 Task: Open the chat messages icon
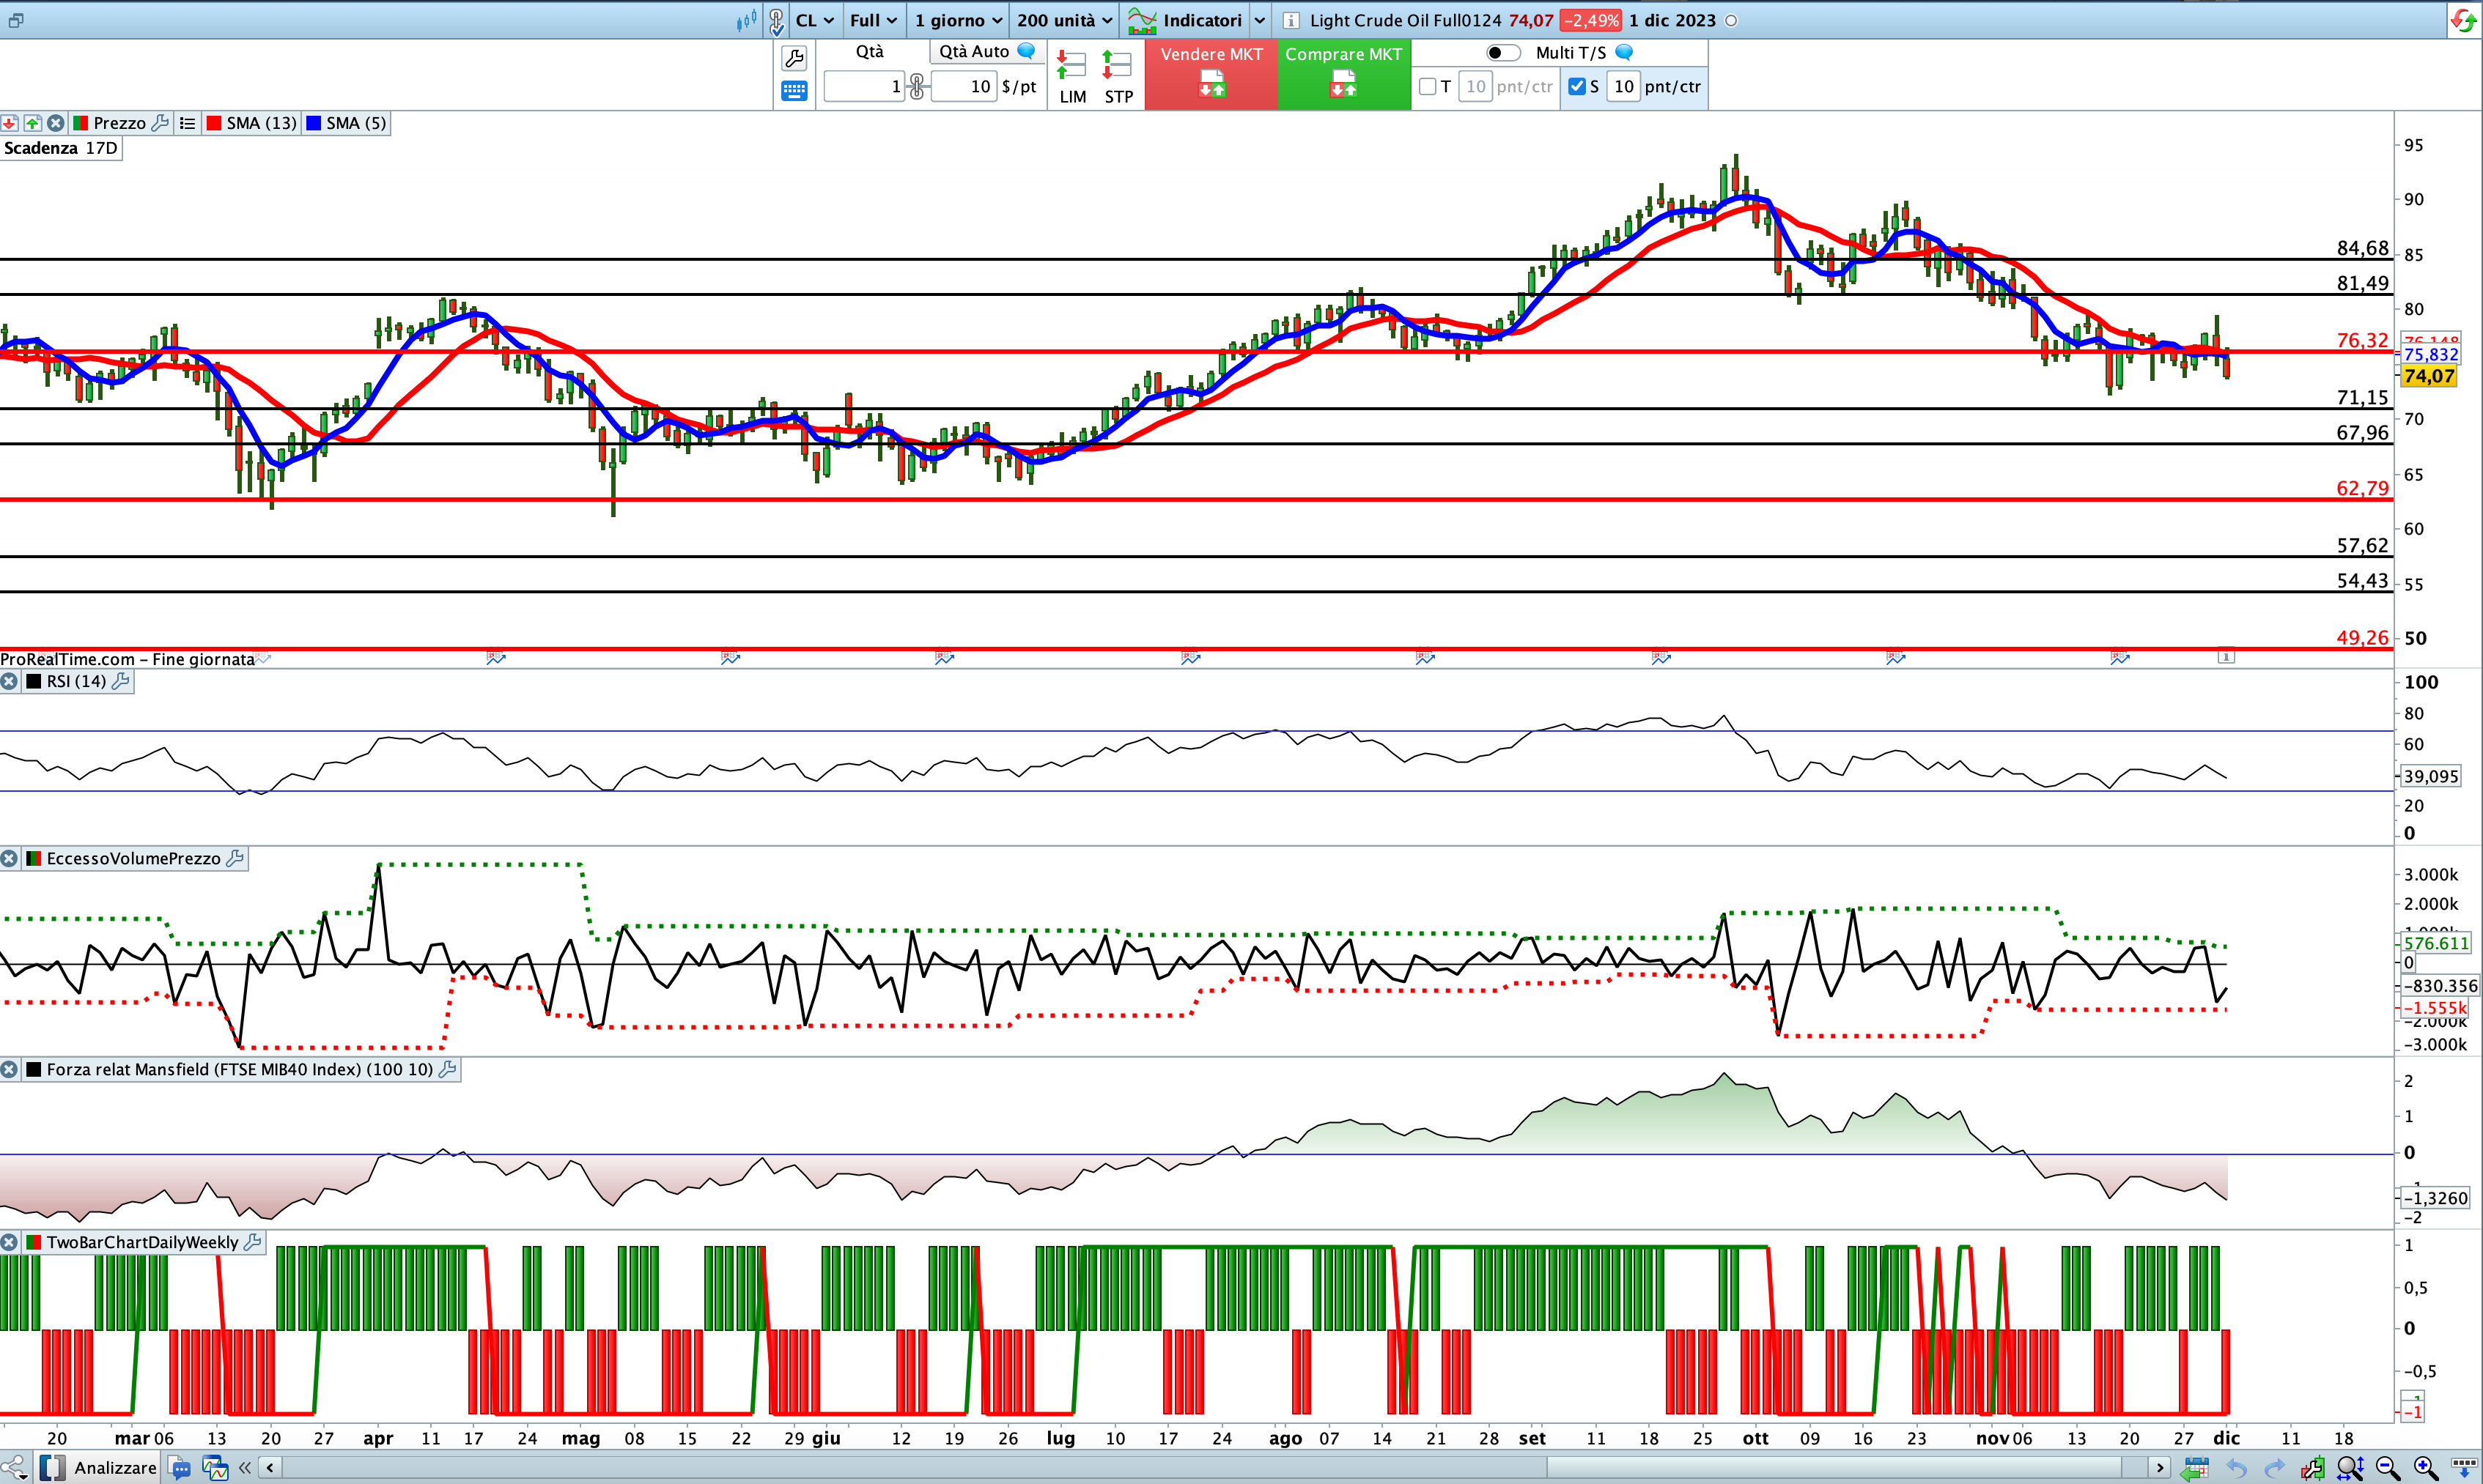pyautogui.click(x=180, y=1468)
